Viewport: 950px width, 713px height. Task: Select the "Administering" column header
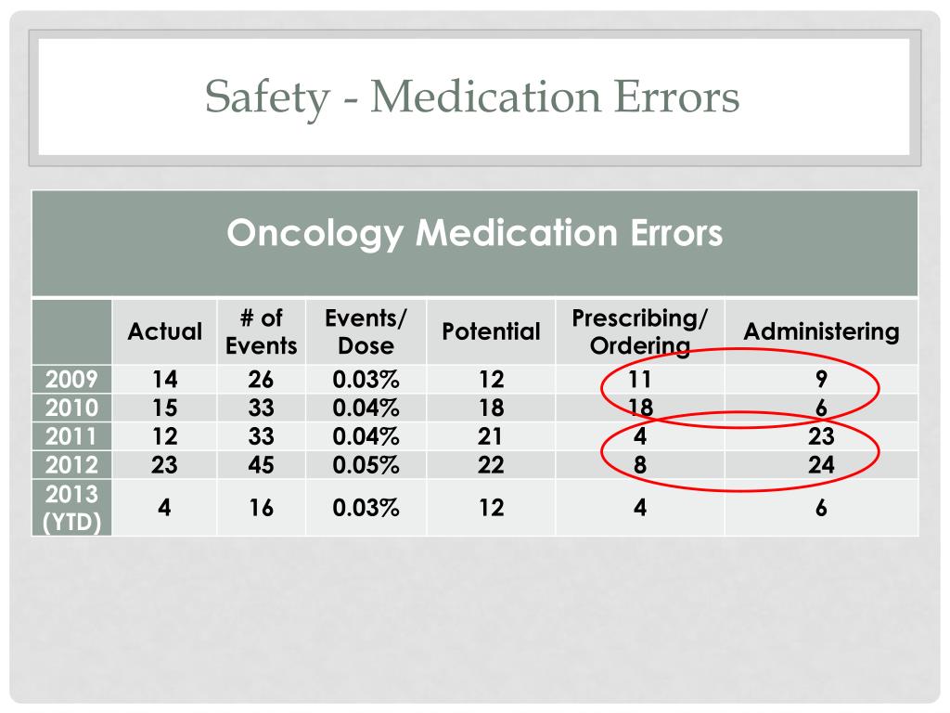coord(821,331)
